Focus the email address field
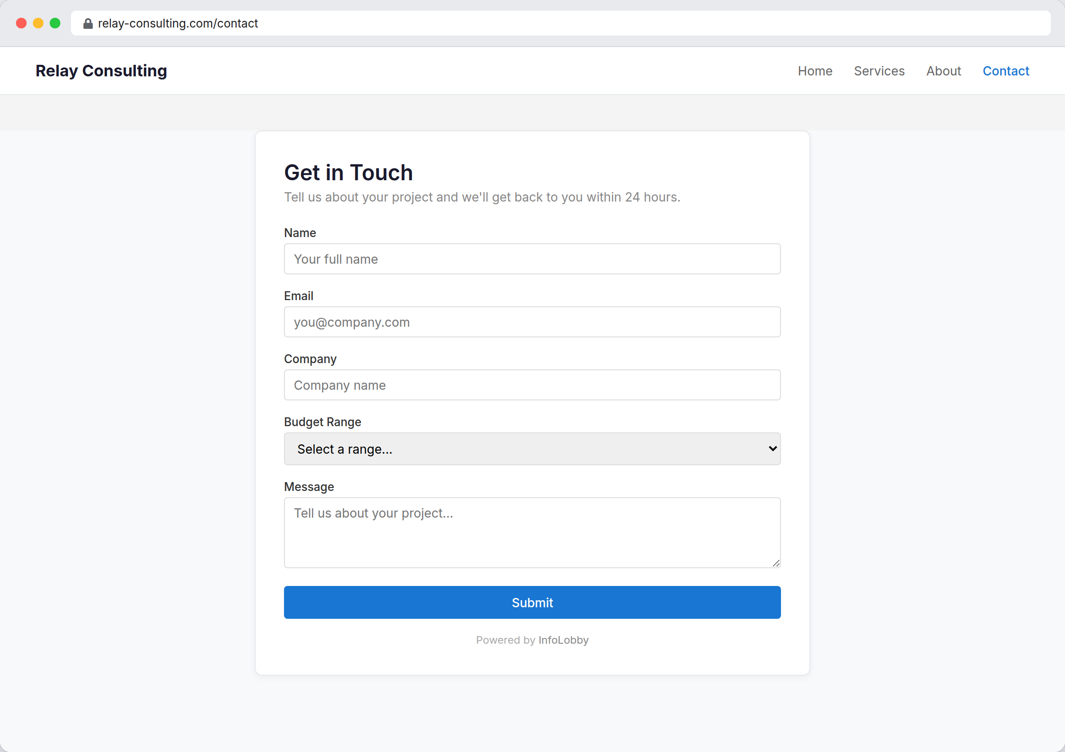This screenshot has height=752, width=1065. tap(532, 322)
